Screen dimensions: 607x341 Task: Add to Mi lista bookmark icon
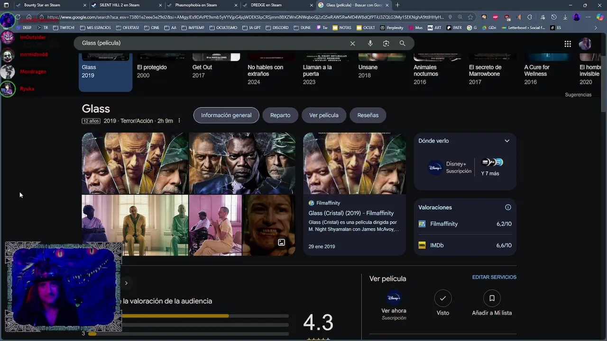pyautogui.click(x=492, y=298)
